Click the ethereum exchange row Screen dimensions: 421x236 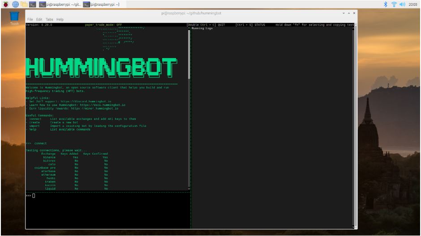pyautogui.click(x=75, y=175)
